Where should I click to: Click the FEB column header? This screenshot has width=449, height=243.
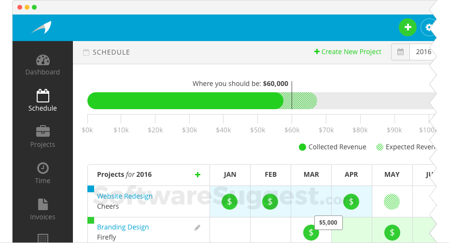tap(270, 174)
